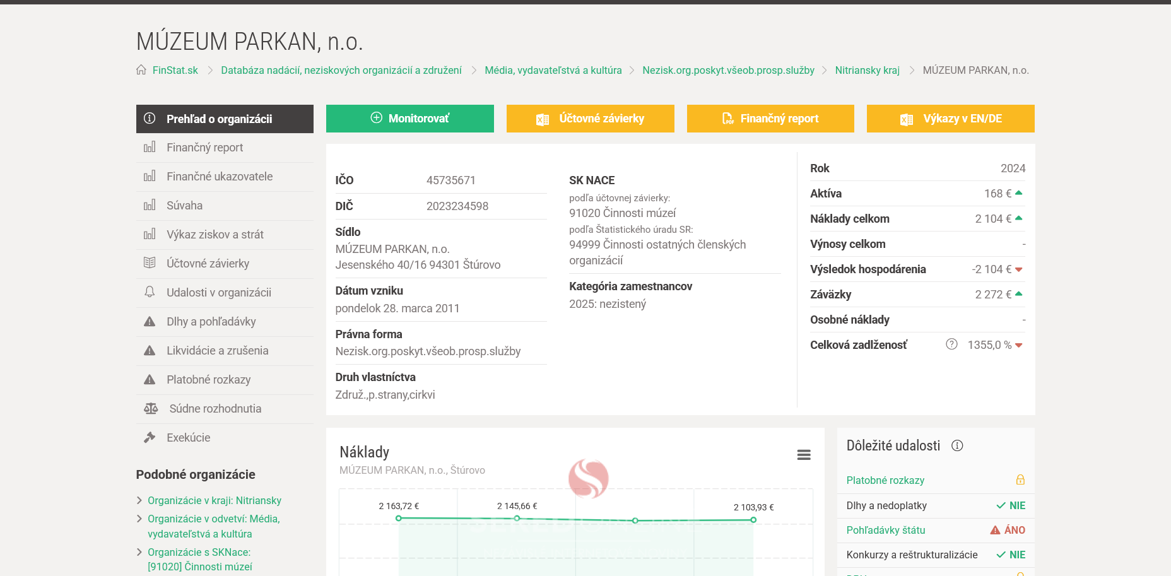The image size is (1171, 576).
Task: Click the scales icon for Súdne rozhodnutia
Action: pos(151,409)
